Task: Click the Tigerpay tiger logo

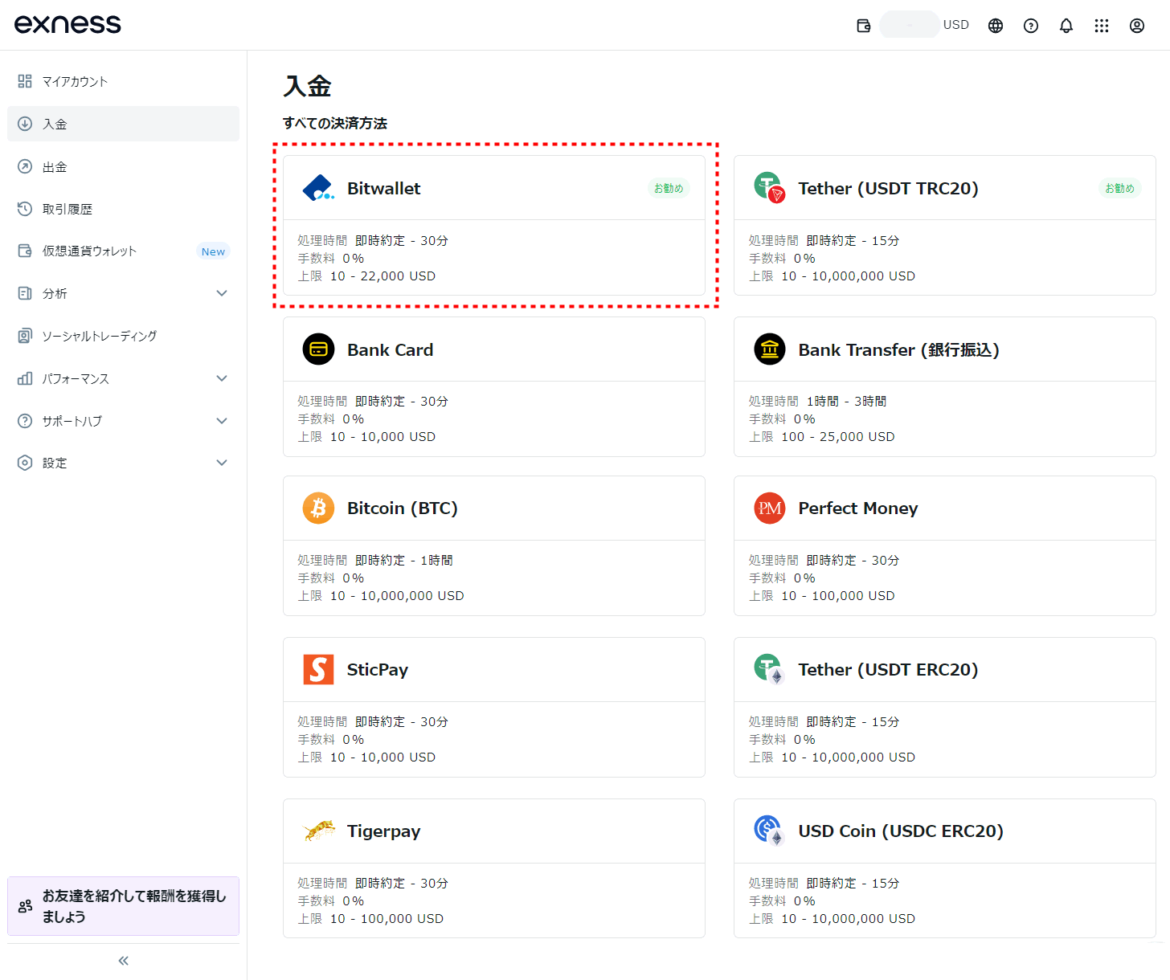Action: pos(319,831)
